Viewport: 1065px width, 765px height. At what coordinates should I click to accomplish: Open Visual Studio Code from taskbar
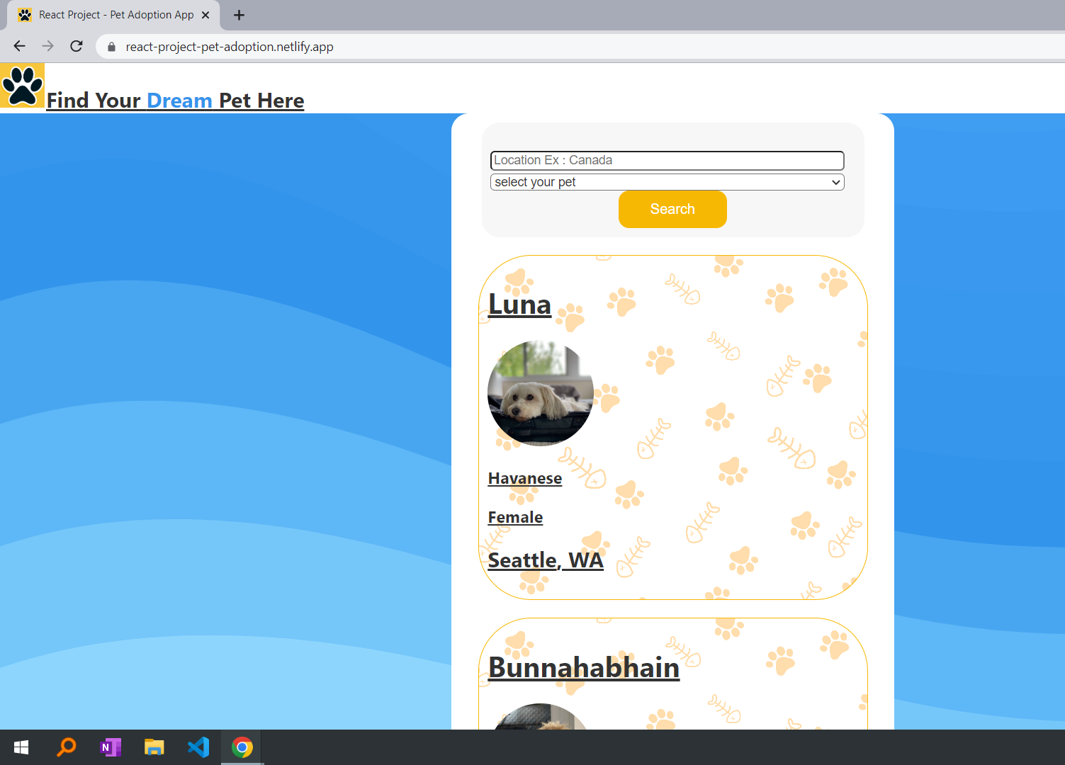(x=198, y=747)
